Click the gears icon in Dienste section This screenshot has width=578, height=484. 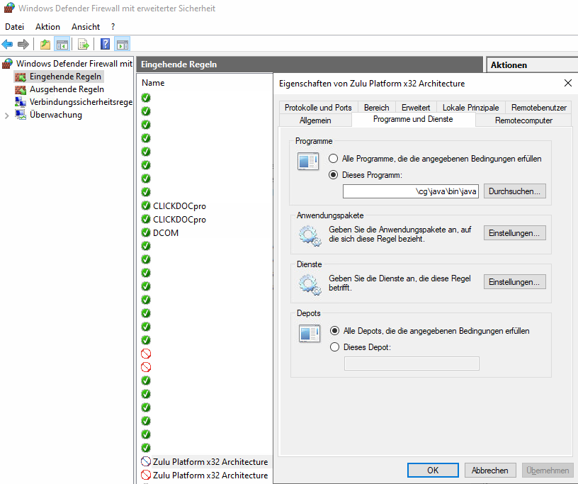click(x=310, y=284)
